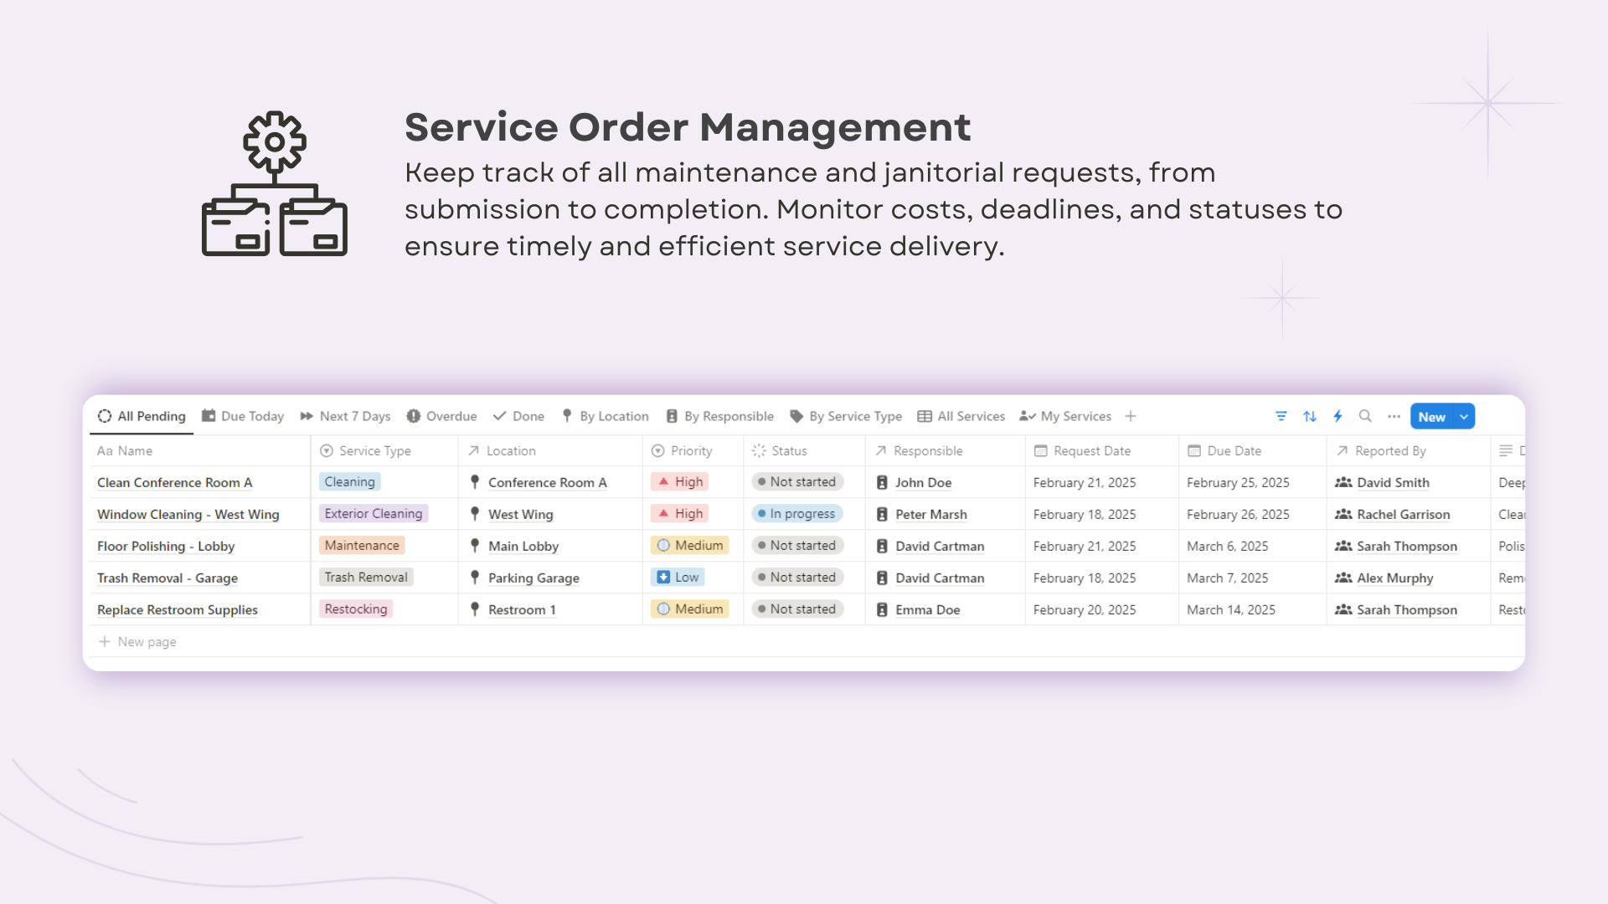Open the My Services view

click(1065, 416)
